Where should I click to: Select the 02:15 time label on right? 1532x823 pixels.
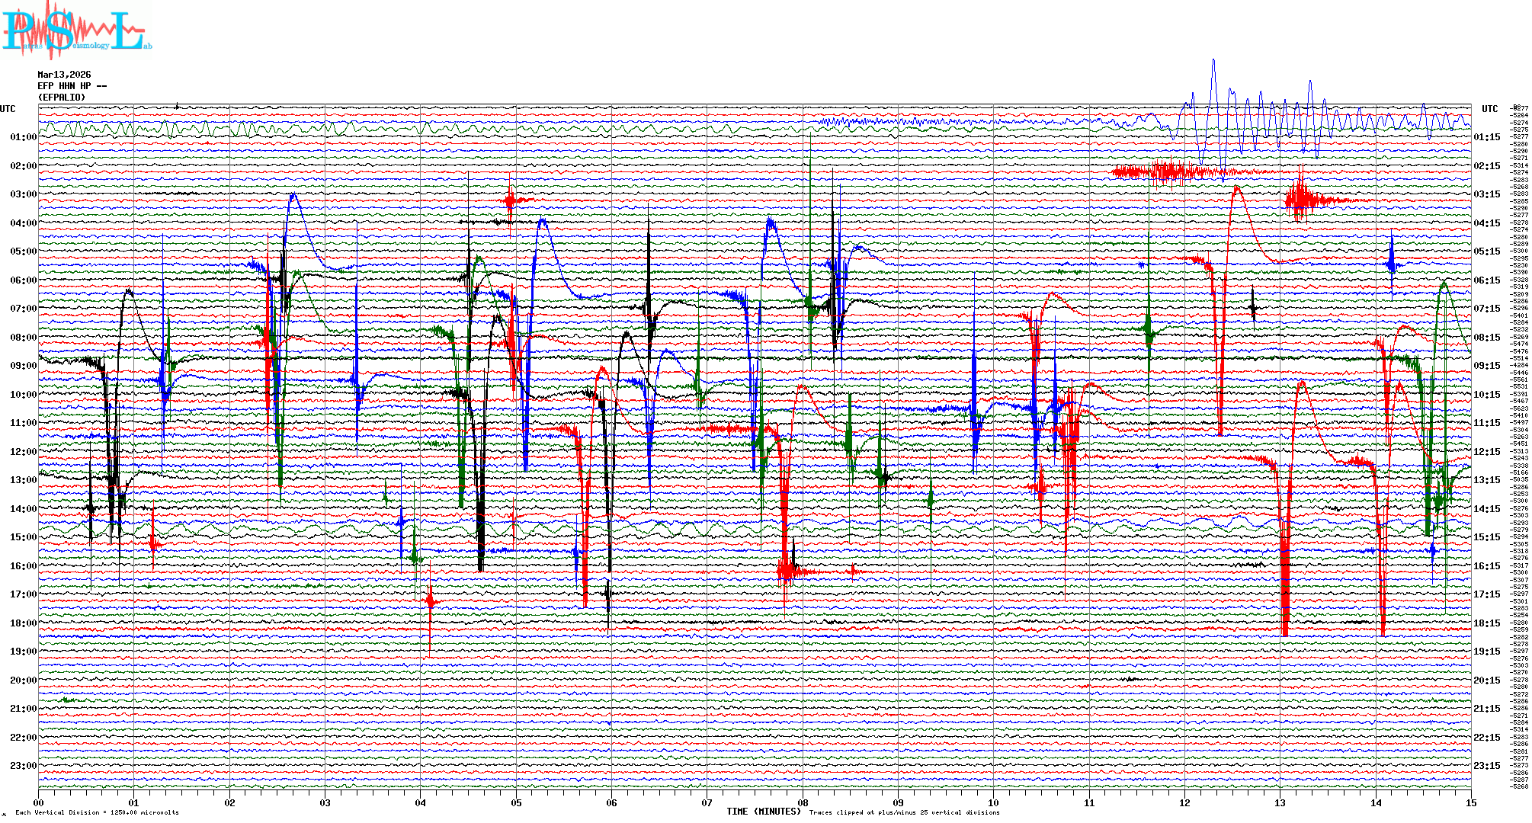point(1486,166)
